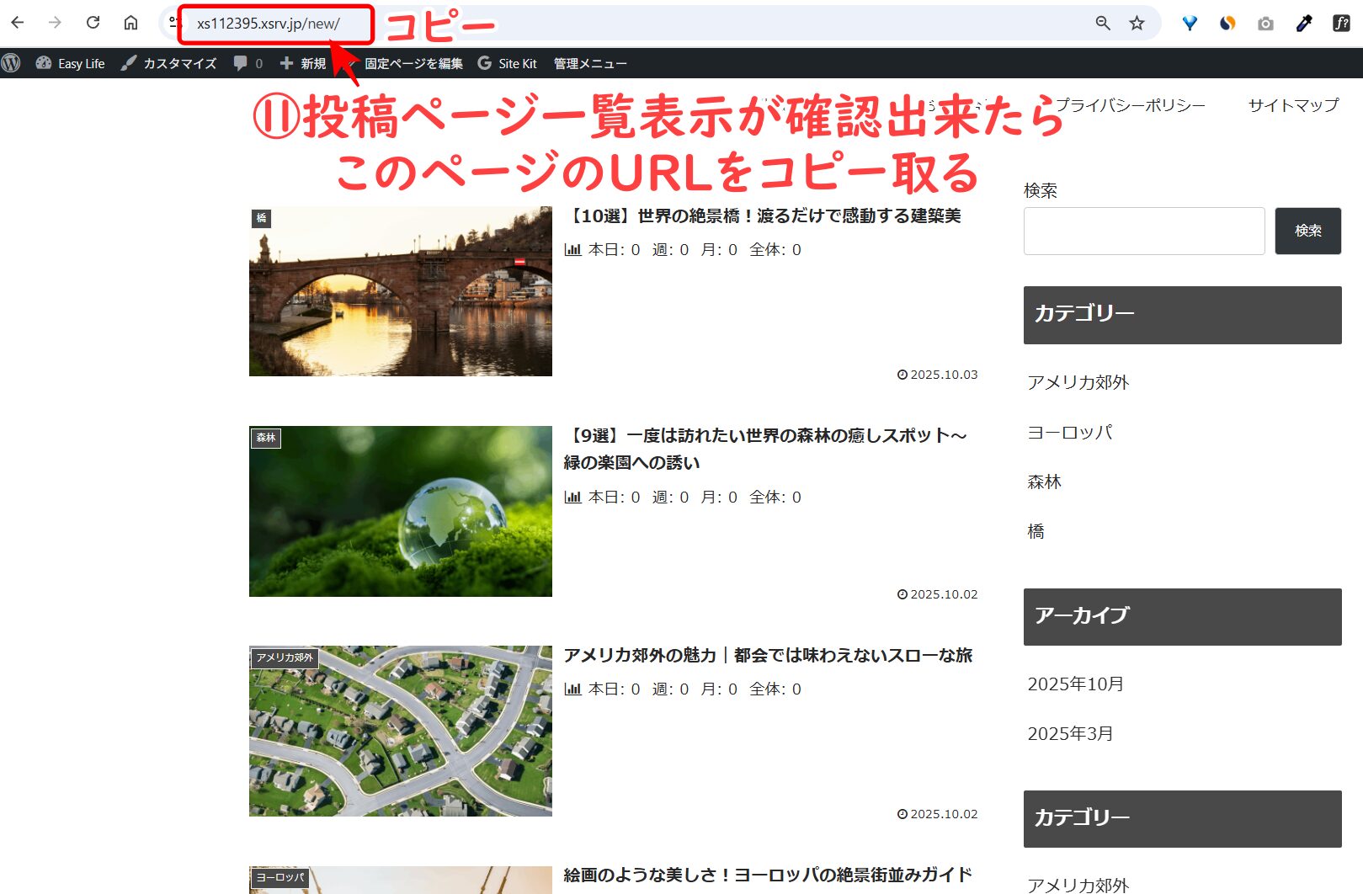The width and height of the screenshot is (1363, 894).
Task: Open the ヨーロッパ category link
Action: [1069, 433]
